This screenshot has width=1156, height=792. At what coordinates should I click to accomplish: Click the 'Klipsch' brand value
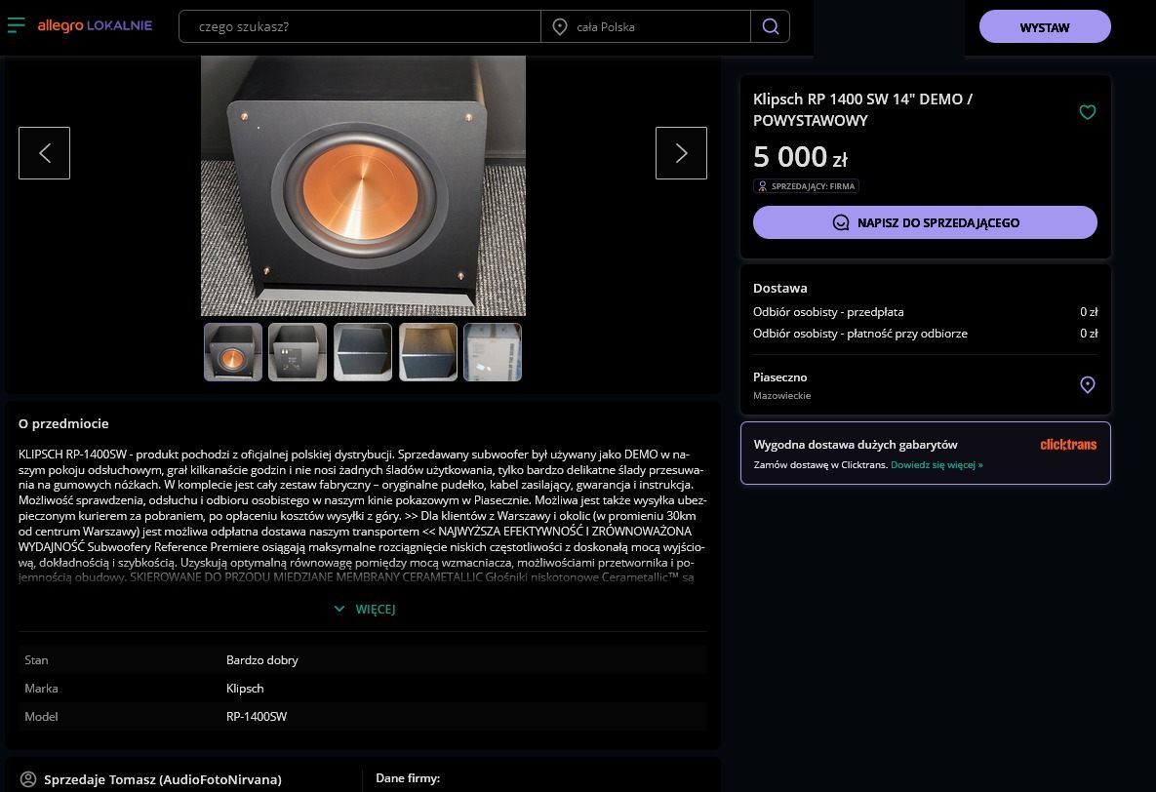pyautogui.click(x=245, y=688)
